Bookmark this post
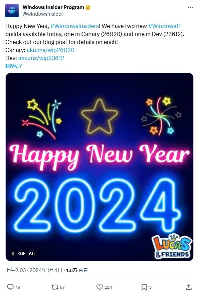This screenshot has width=199, height=295. tap(144, 287)
